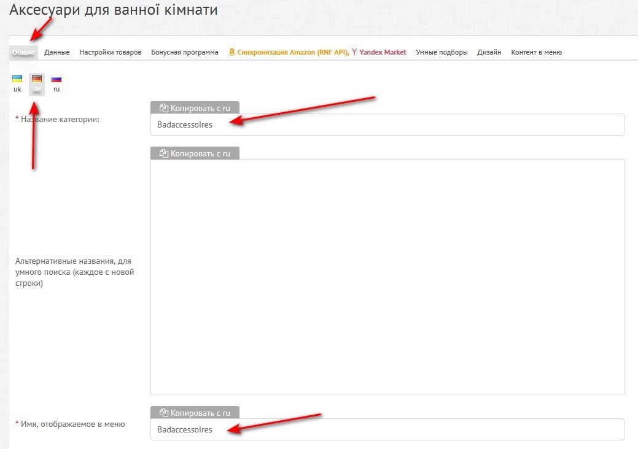Focus the Название категории input field
This screenshot has height=449, width=638.
387,125
